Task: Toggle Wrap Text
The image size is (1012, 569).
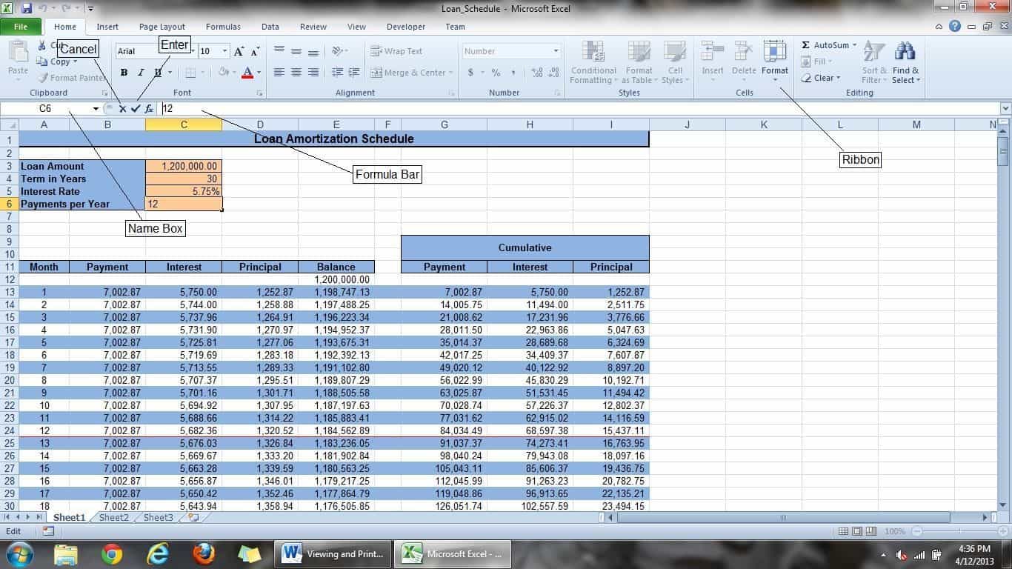Action: click(396, 51)
